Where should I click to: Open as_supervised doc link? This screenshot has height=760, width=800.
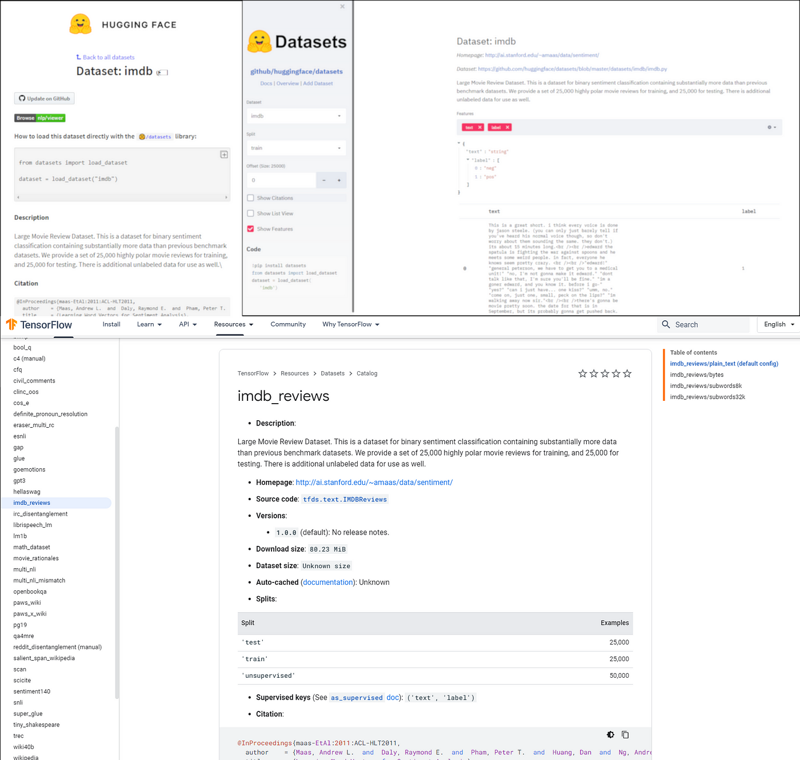pos(365,698)
